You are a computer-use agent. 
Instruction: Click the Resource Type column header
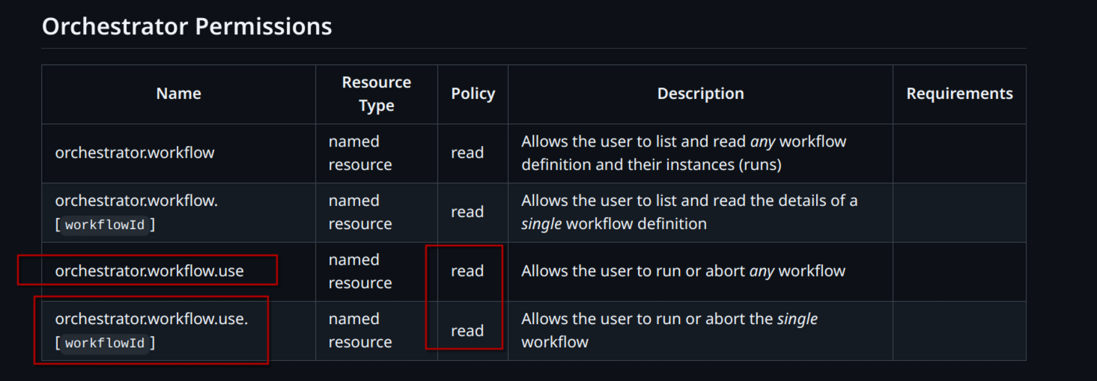pyautogui.click(x=376, y=94)
